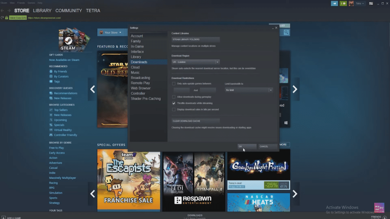Switch to the Library settings section
Image resolution: width=390 pixels, height=219 pixels.
pos(137,57)
